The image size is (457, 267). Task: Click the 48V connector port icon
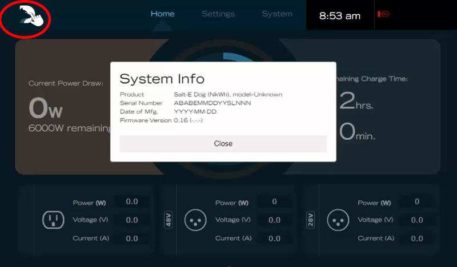[194, 220]
